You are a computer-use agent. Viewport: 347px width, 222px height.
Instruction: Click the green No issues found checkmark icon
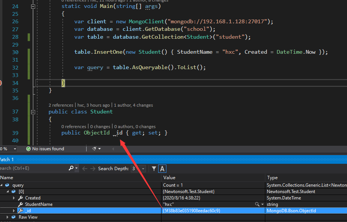[x=28, y=149]
